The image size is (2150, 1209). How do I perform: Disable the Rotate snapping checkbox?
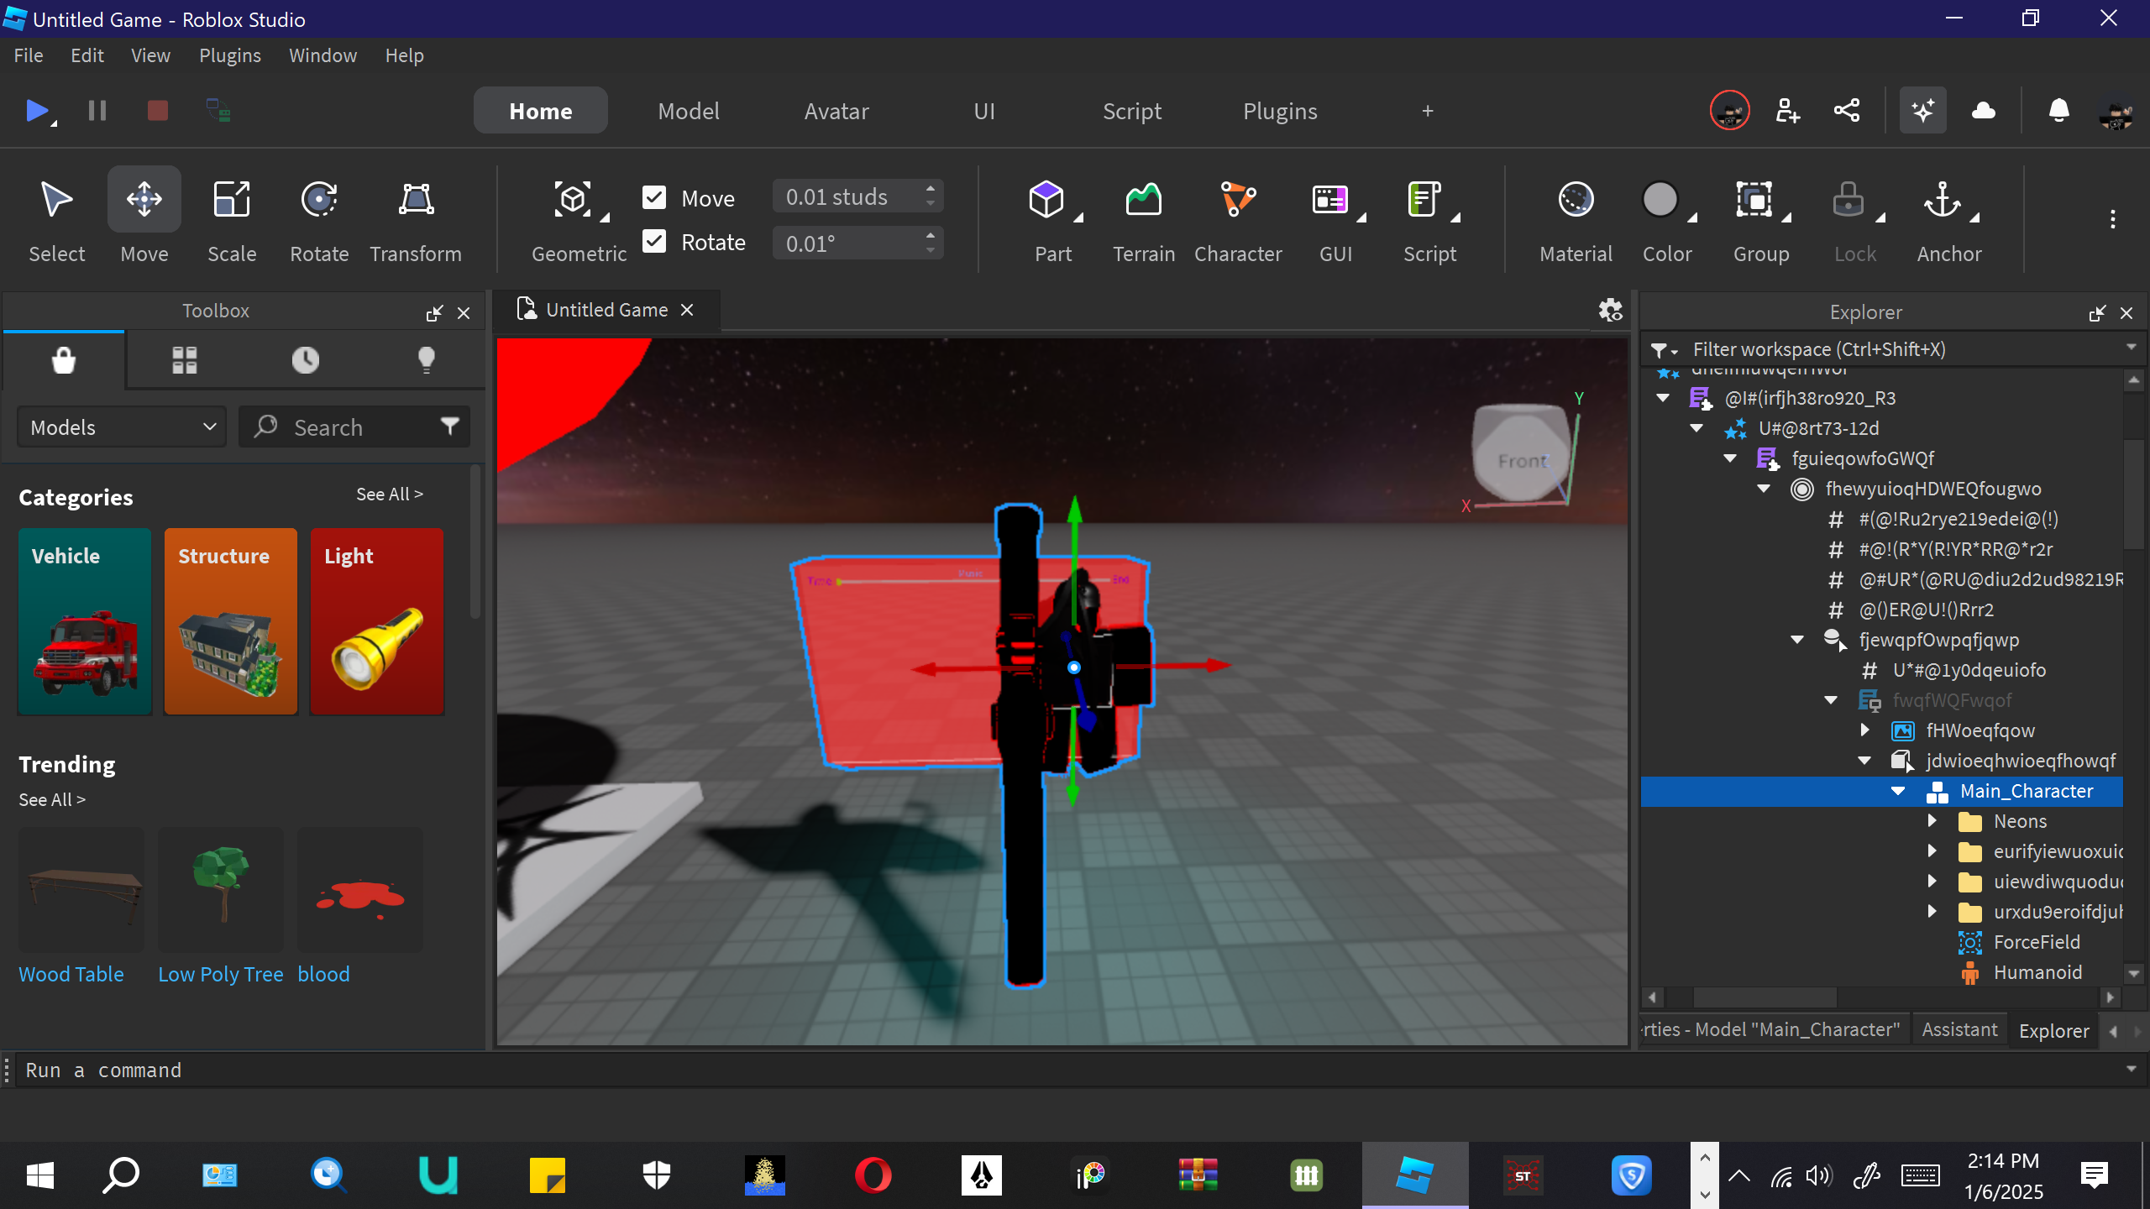coord(654,242)
